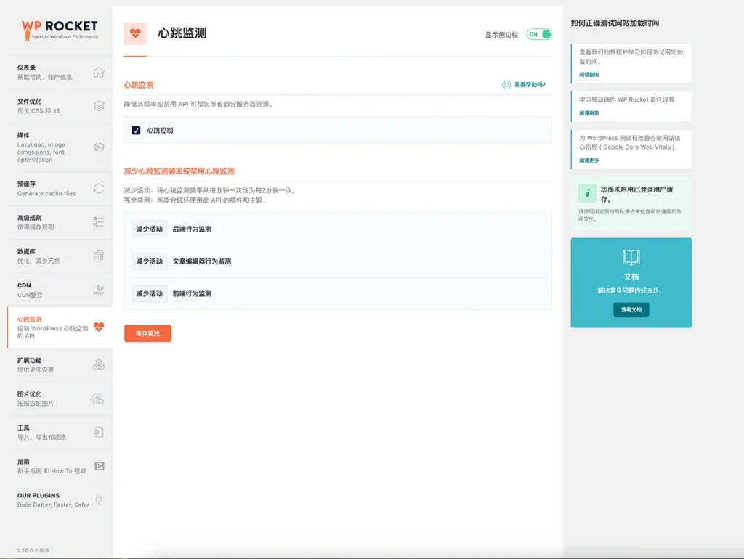Open the 文章编辑器行为监测 减少活动 dropdown
Screen dimensions: 744x559
[149, 261]
